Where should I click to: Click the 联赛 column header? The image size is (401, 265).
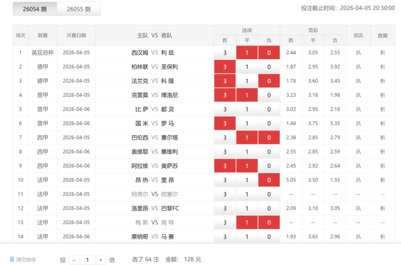(42, 35)
